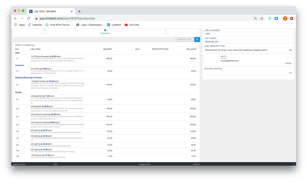Click the Equipment @ 17.00 tripod line item
The width and height of the screenshot is (307, 181).
[42, 155]
